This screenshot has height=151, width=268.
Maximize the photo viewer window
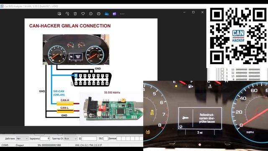[193, 12]
